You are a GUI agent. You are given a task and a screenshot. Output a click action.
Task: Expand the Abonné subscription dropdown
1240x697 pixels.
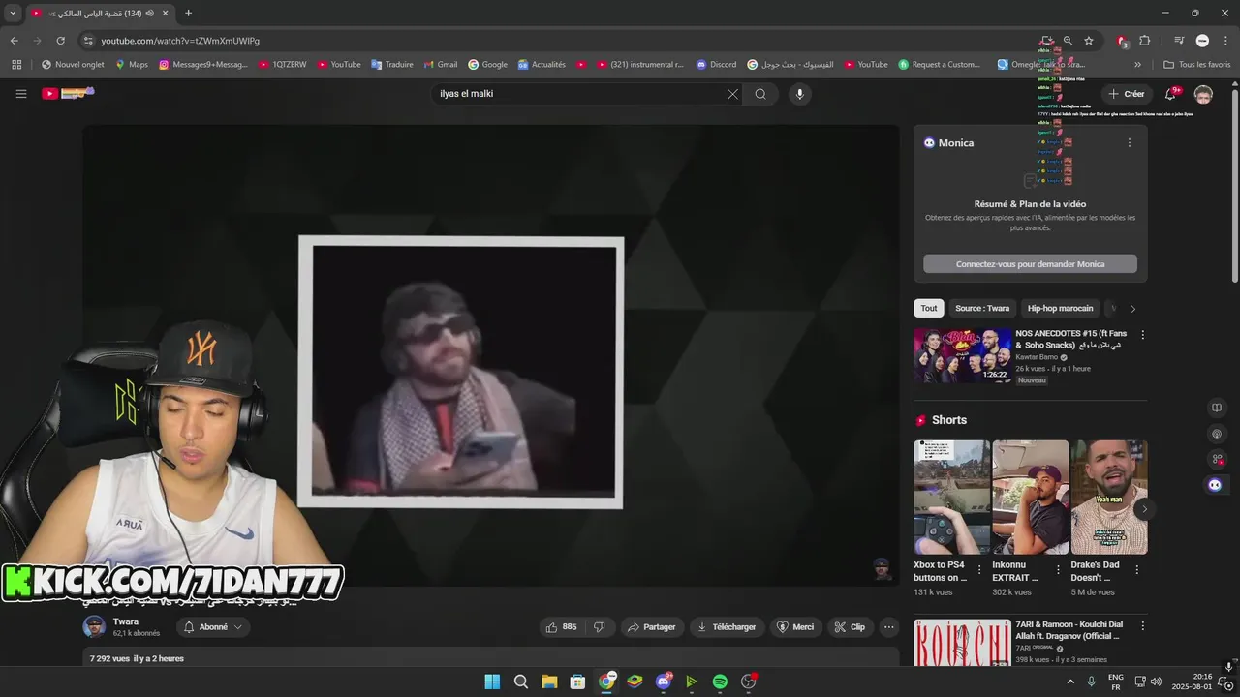pyautogui.click(x=213, y=627)
